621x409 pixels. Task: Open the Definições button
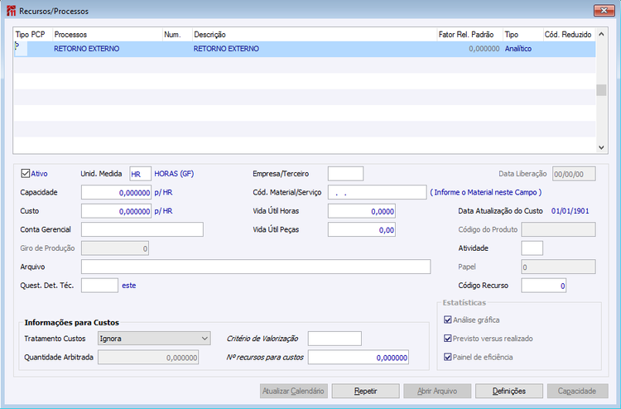pos(509,391)
